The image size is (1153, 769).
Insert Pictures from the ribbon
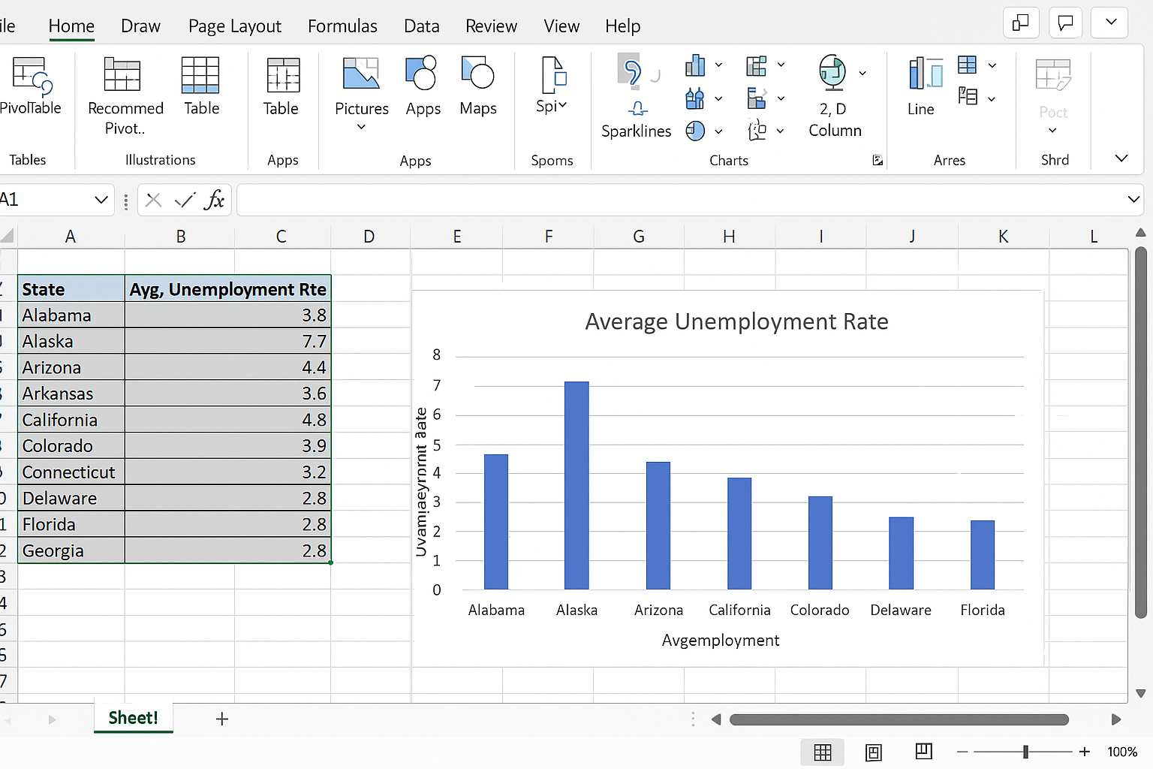361,74
